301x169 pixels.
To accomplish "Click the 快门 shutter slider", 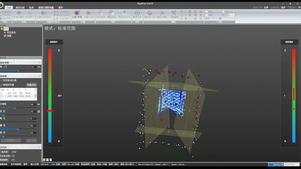I will 18,70.
